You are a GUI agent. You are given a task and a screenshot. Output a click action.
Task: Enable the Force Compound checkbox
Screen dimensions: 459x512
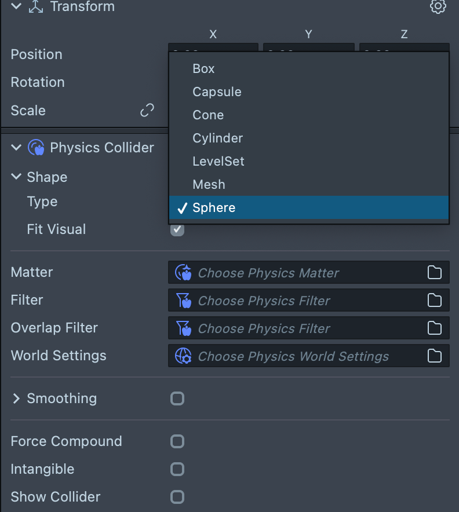coord(177,441)
